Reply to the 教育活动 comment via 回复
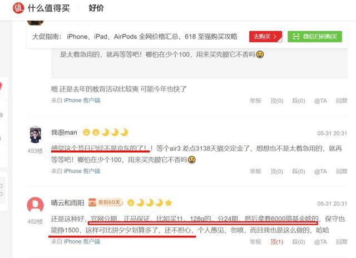 click(342, 100)
